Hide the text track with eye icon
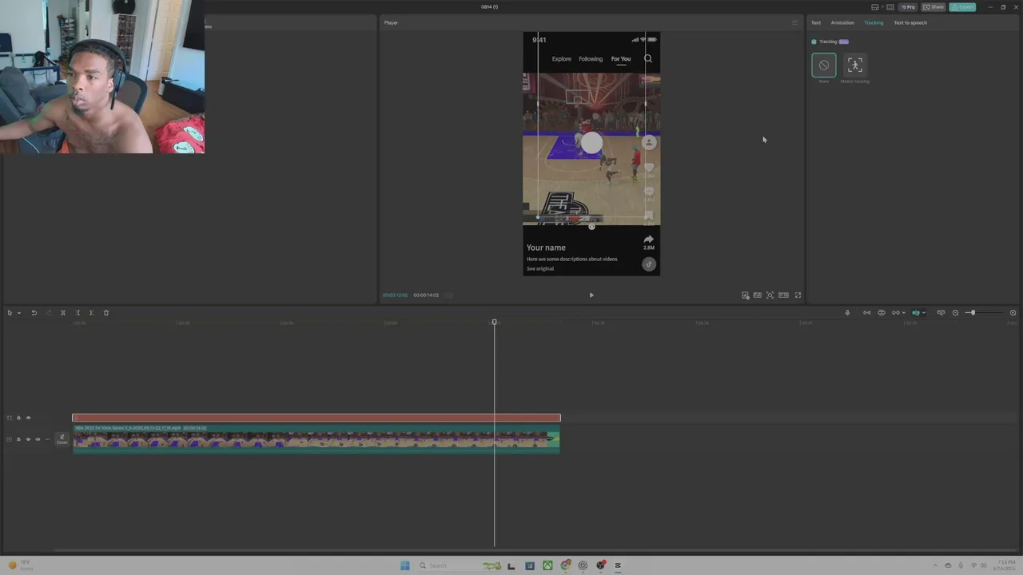The width and height of the screenshot is (1023, 575). pos(28,418)
